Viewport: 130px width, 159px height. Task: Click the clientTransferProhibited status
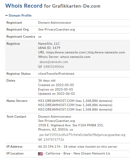tap(56, 74)
